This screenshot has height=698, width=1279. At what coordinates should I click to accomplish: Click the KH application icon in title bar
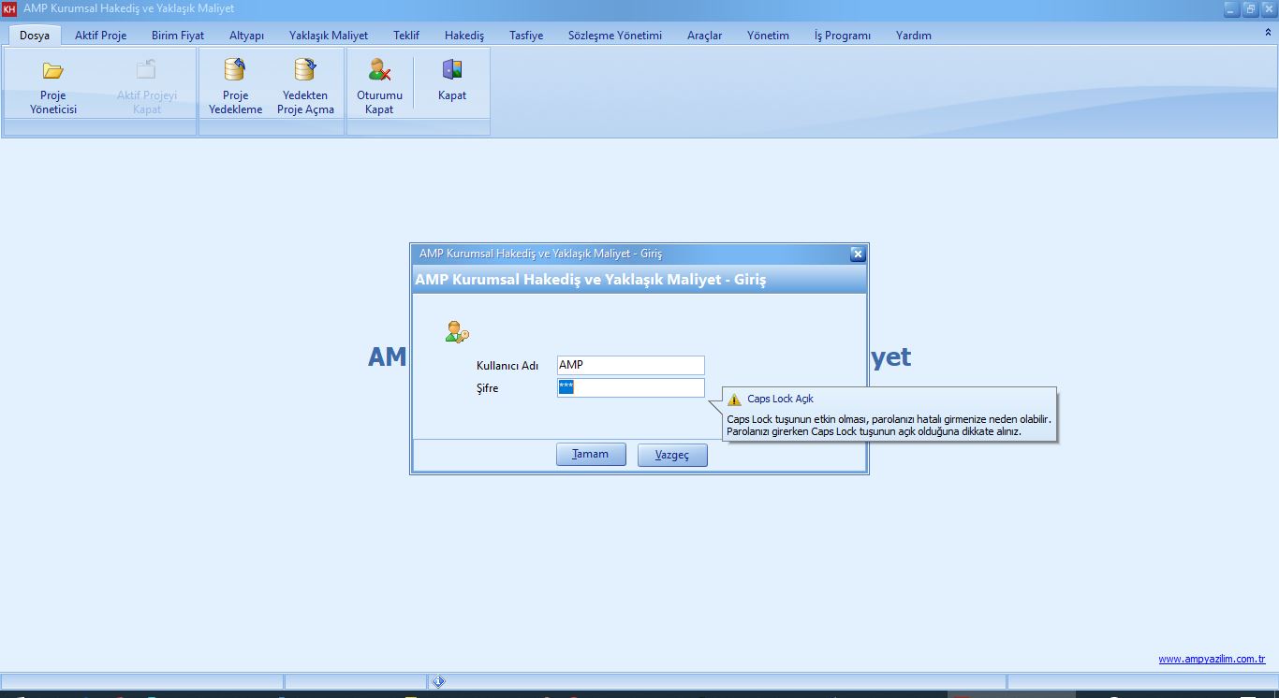9,9
